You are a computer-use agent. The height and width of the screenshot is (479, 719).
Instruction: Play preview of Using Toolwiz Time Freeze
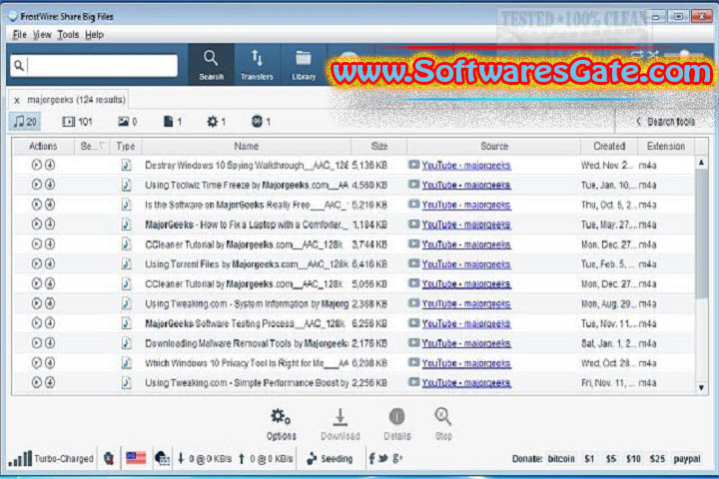coord(37,185)
